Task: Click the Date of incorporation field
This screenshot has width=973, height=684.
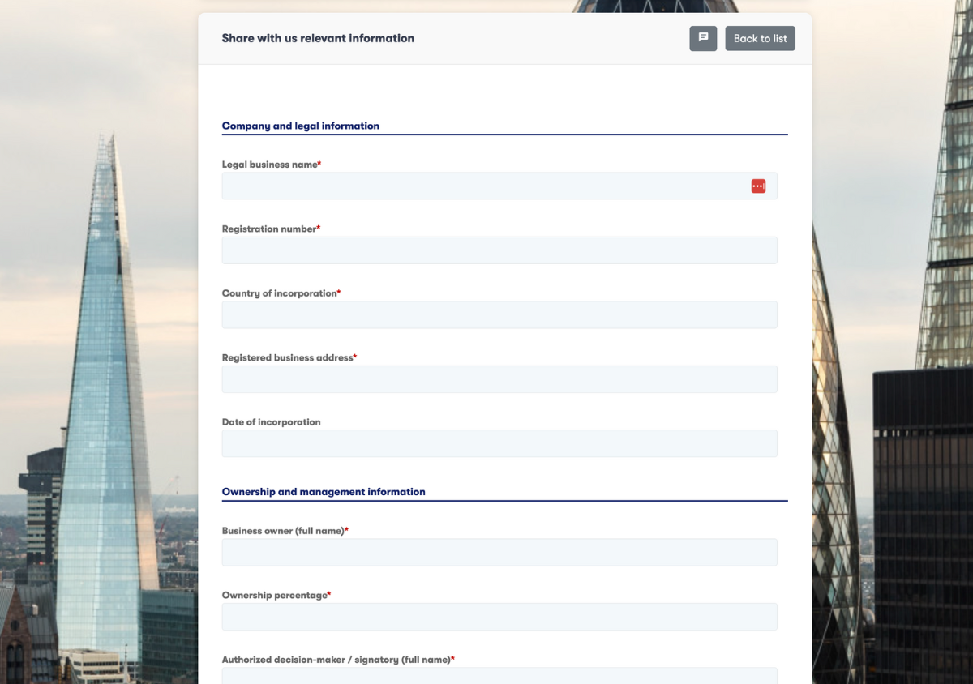Action: coord(499,444)
